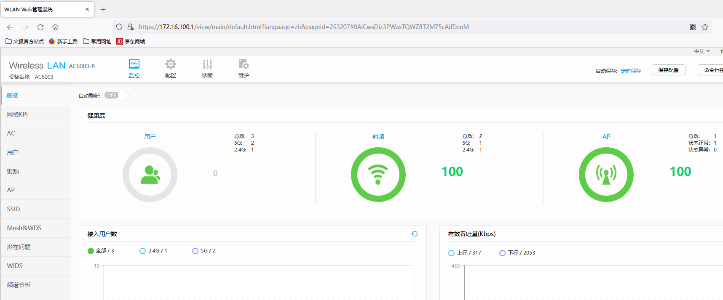Click the 保存配置 button
This screenshot has height=300, width=723.
point(668,70)
